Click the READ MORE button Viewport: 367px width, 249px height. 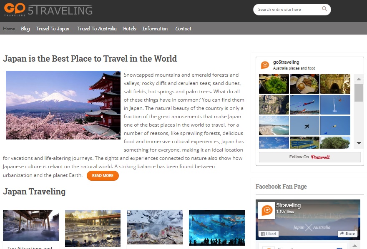point(103,176)
